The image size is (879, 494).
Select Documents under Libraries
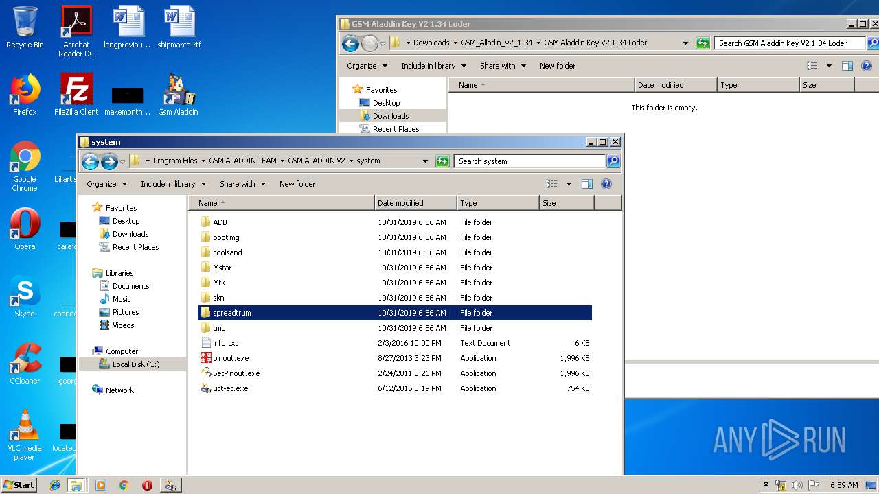130,286
